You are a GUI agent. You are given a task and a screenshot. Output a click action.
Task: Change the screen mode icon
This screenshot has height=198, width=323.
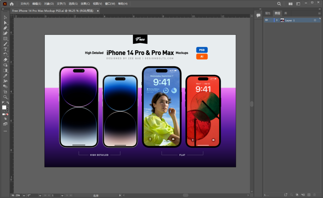(x=5, y=124)
